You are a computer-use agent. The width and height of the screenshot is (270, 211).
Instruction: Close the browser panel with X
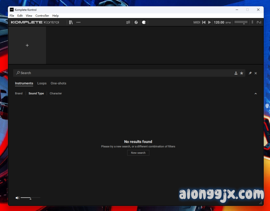(x=255, y=73)
